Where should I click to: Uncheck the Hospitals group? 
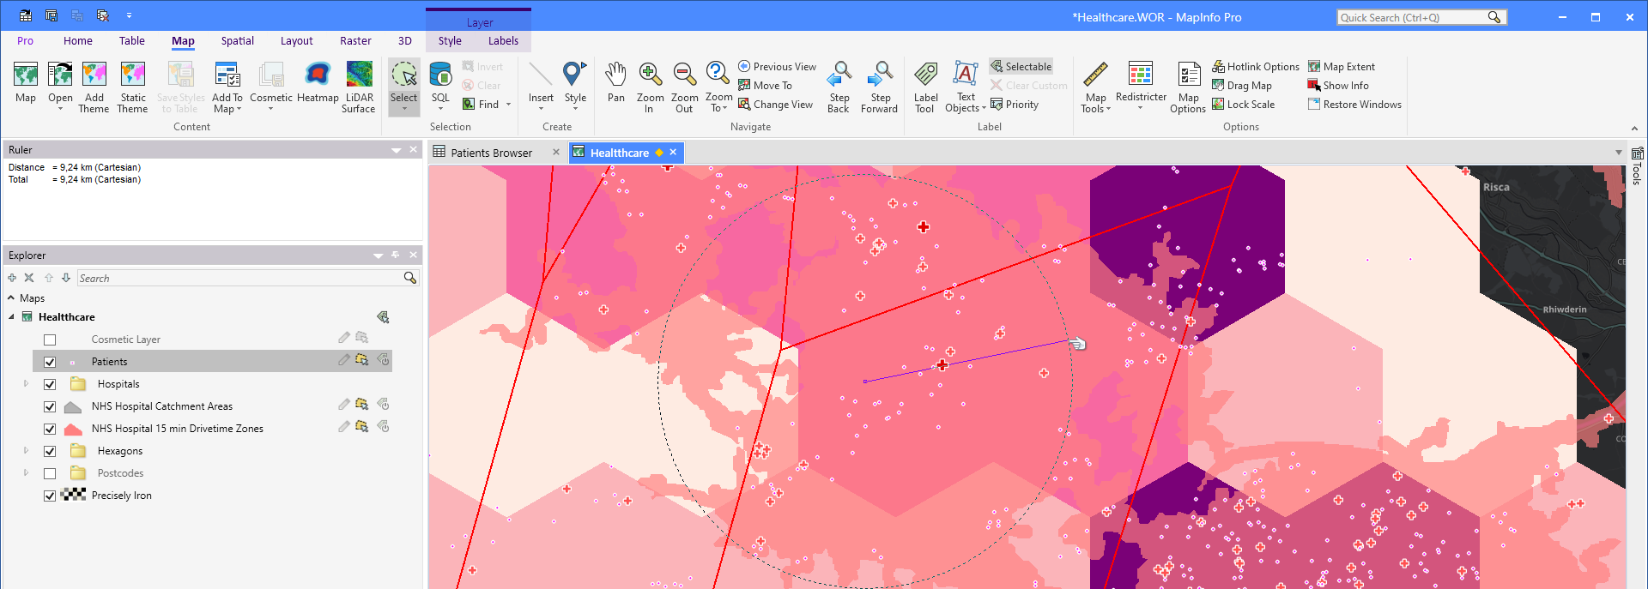click(50, 384)
